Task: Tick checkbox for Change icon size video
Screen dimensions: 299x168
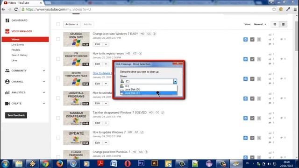Action: pos(58,39)
